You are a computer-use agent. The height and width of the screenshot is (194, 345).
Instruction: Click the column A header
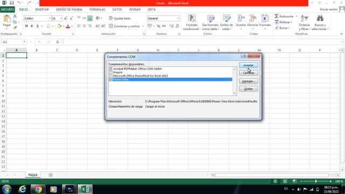pyautogui.click(x=17, y=50)
